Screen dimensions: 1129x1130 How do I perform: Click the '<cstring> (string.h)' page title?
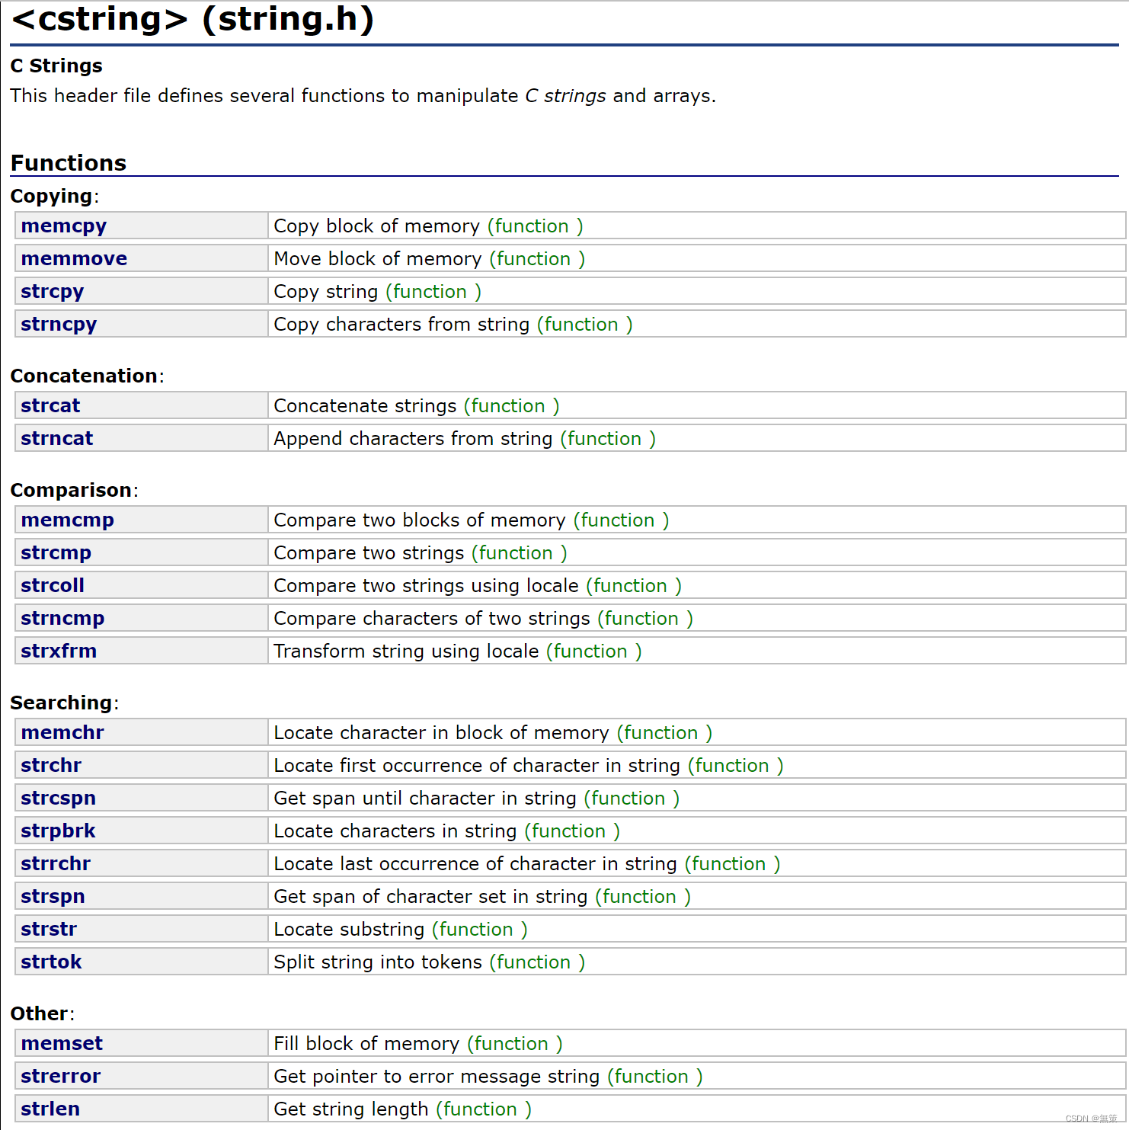(193, 19)
